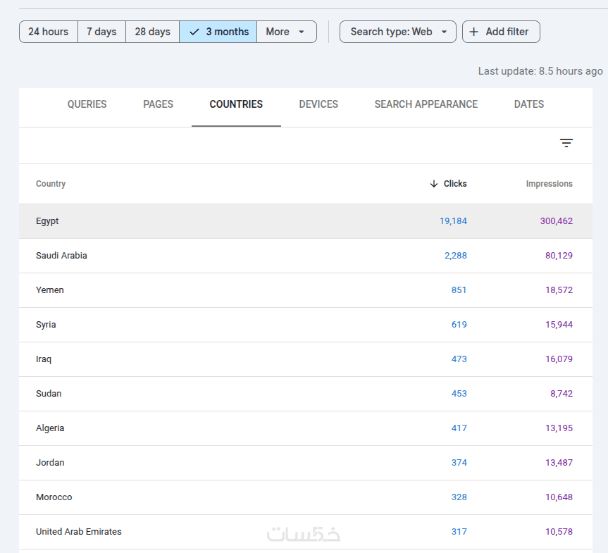Select the 28 days date range

pyautogui.click(x=152, y=32)
